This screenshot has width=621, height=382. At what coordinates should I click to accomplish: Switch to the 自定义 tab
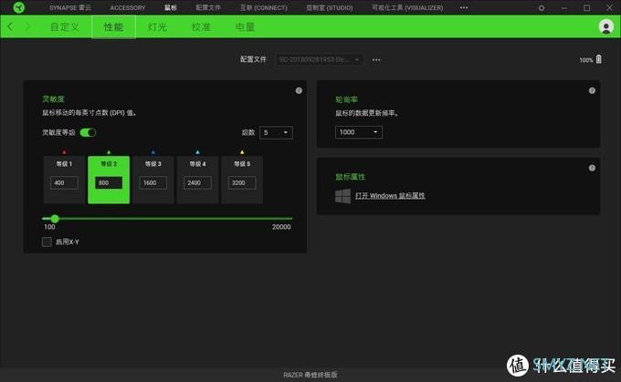(65, 26)
